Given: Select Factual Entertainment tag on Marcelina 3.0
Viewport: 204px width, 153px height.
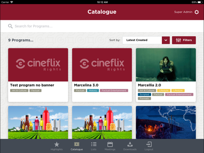Looking at the screenshot, I should (114, 91).
